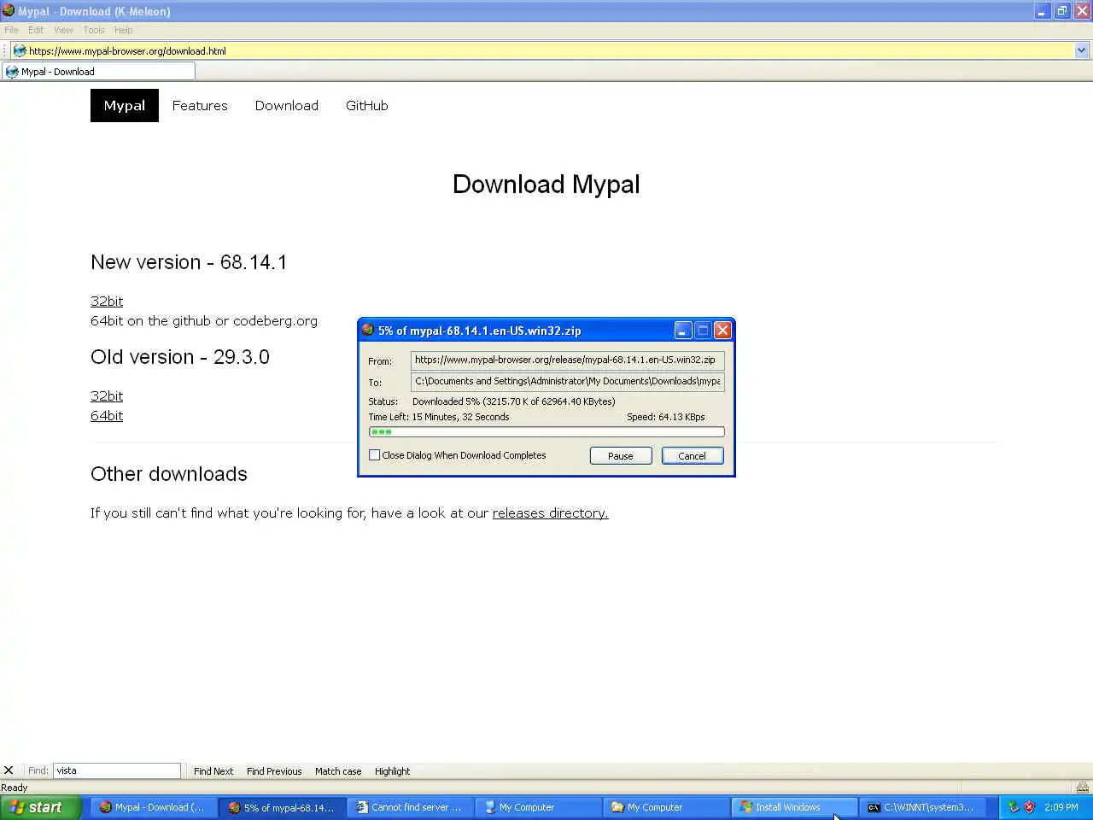
Task: Click the 64bit on the github or codeberg.org text
Action: [204, 321]
